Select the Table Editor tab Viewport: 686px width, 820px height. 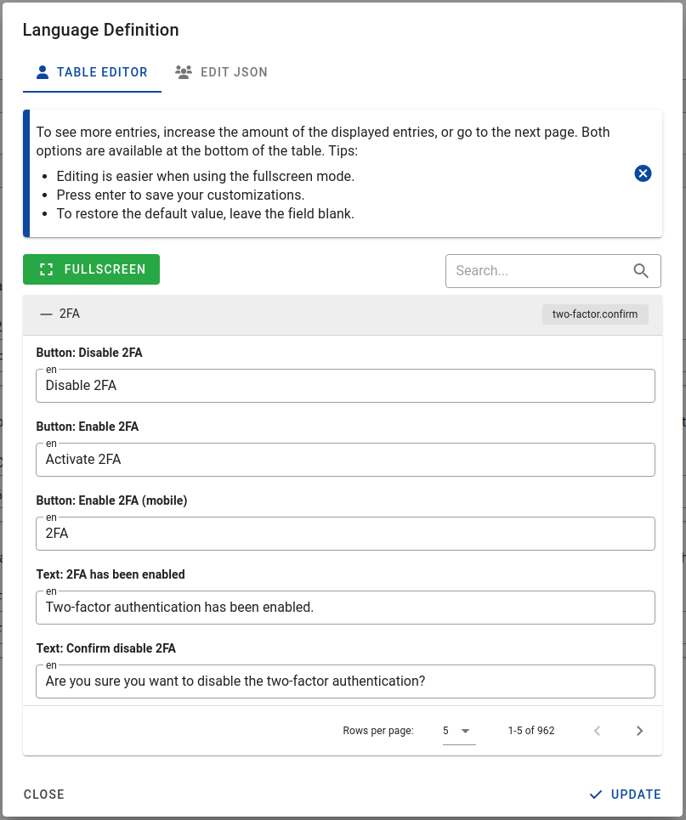coord(92,72)
